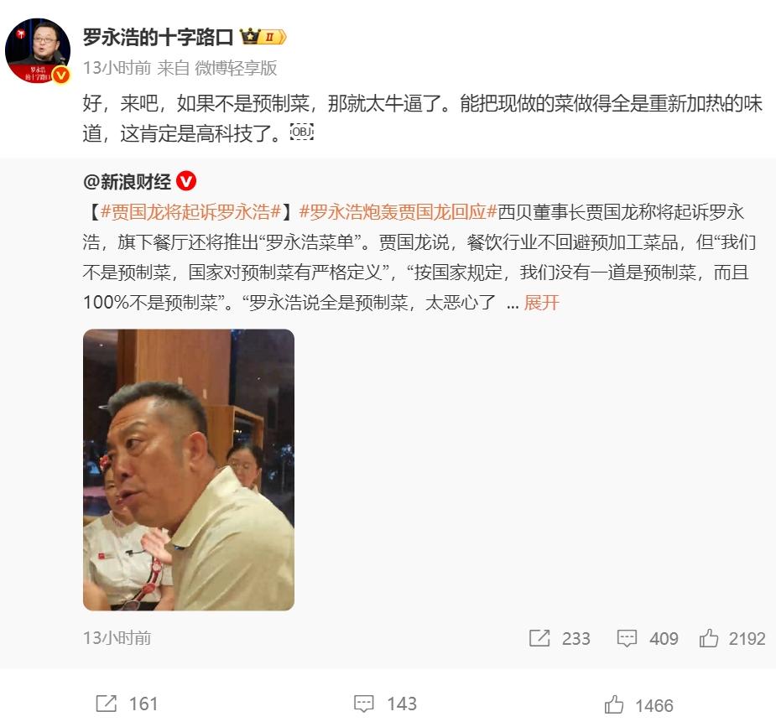Open the main post's 143 comments
The width and height of the screenshot is (776, 727).
[386, 704]
